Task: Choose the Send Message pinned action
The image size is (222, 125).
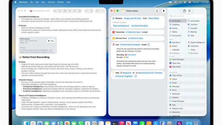Action: pyautogui.click(x=178, y=59)
